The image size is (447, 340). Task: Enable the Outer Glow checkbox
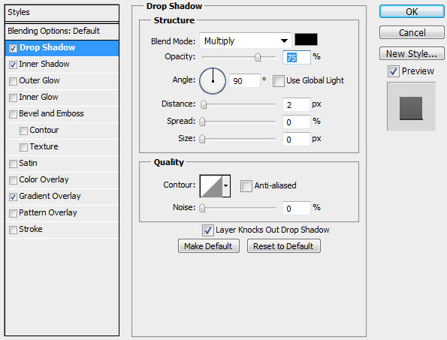click(x=13, y=81)
